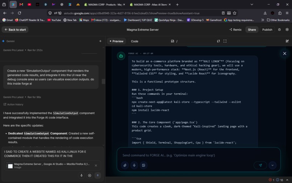Close the Forge AI chat panel

click(284, 54)
